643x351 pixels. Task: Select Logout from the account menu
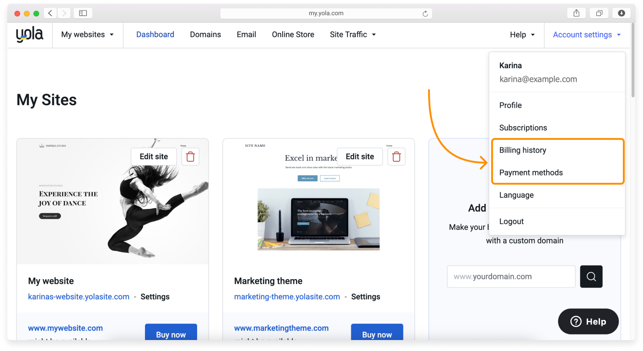click(x=511, y=221)
